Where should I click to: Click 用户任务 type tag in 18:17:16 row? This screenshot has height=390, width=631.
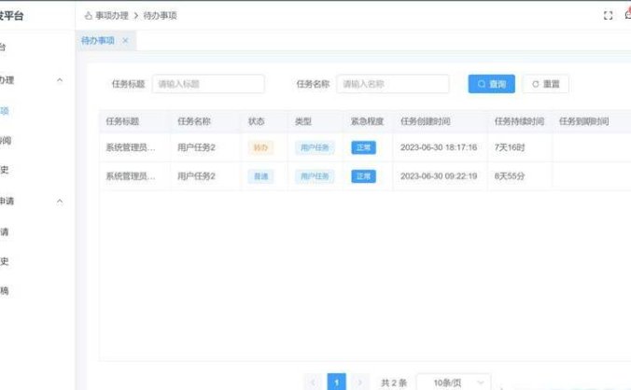tap(315, 147)
